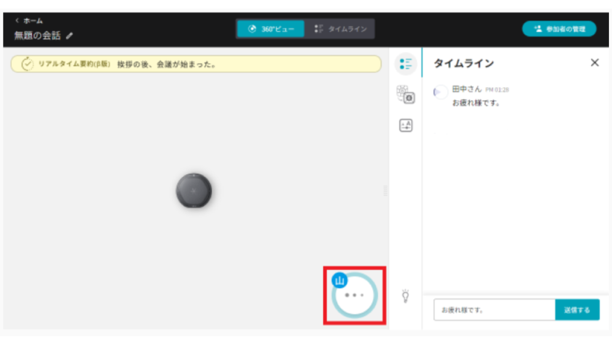Click the real-time summary clock icon
The height and width of the screenshot is (344, 612).
[x=27, y=64]
